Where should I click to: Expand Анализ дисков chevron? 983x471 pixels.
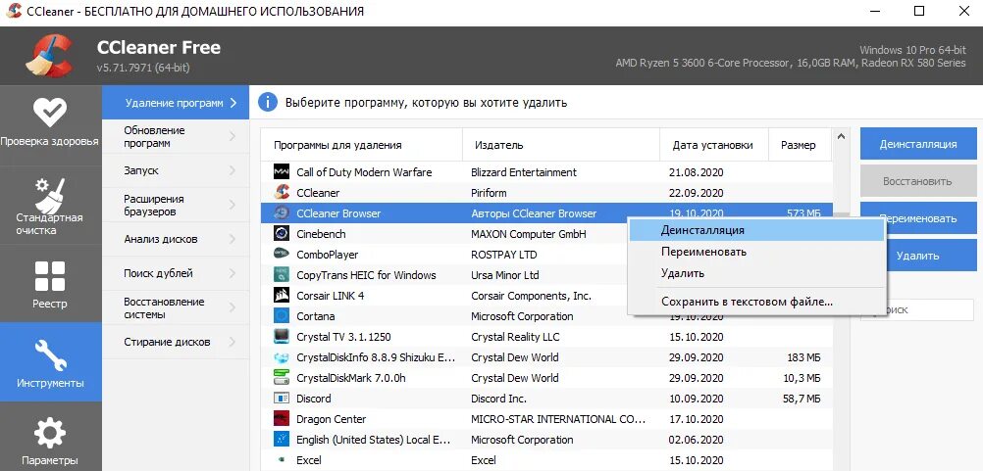pyautogui.click(x=232, y=239)
